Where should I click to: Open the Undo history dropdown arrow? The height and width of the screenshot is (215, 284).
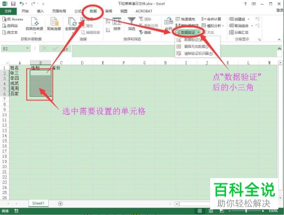pyautogui.click(x=26, y=3)
